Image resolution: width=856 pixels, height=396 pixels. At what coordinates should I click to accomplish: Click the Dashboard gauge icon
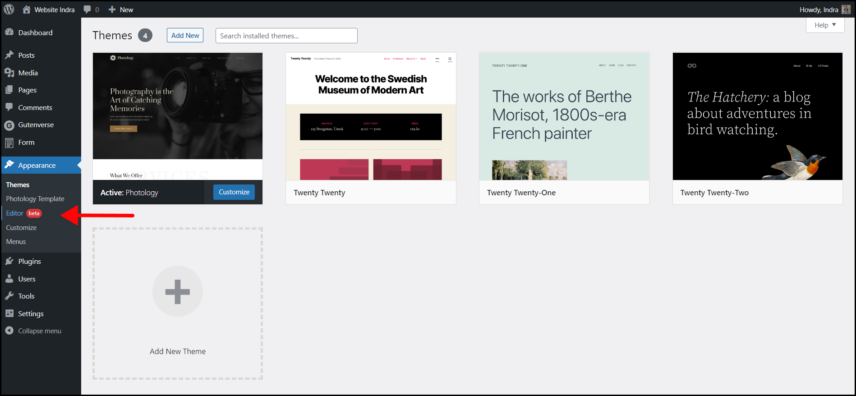(x=9, y=32)
